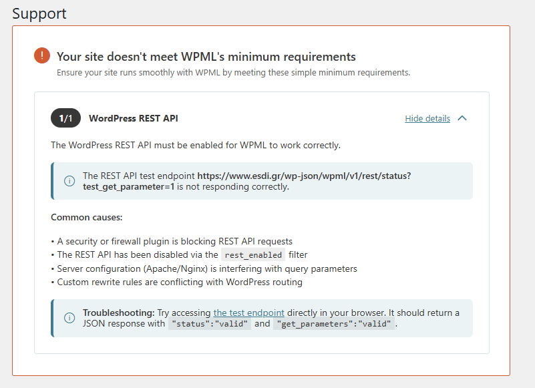Click the rest_enabled filter code snippet
This screenshot has width=535, height=388.
[254, 254]
